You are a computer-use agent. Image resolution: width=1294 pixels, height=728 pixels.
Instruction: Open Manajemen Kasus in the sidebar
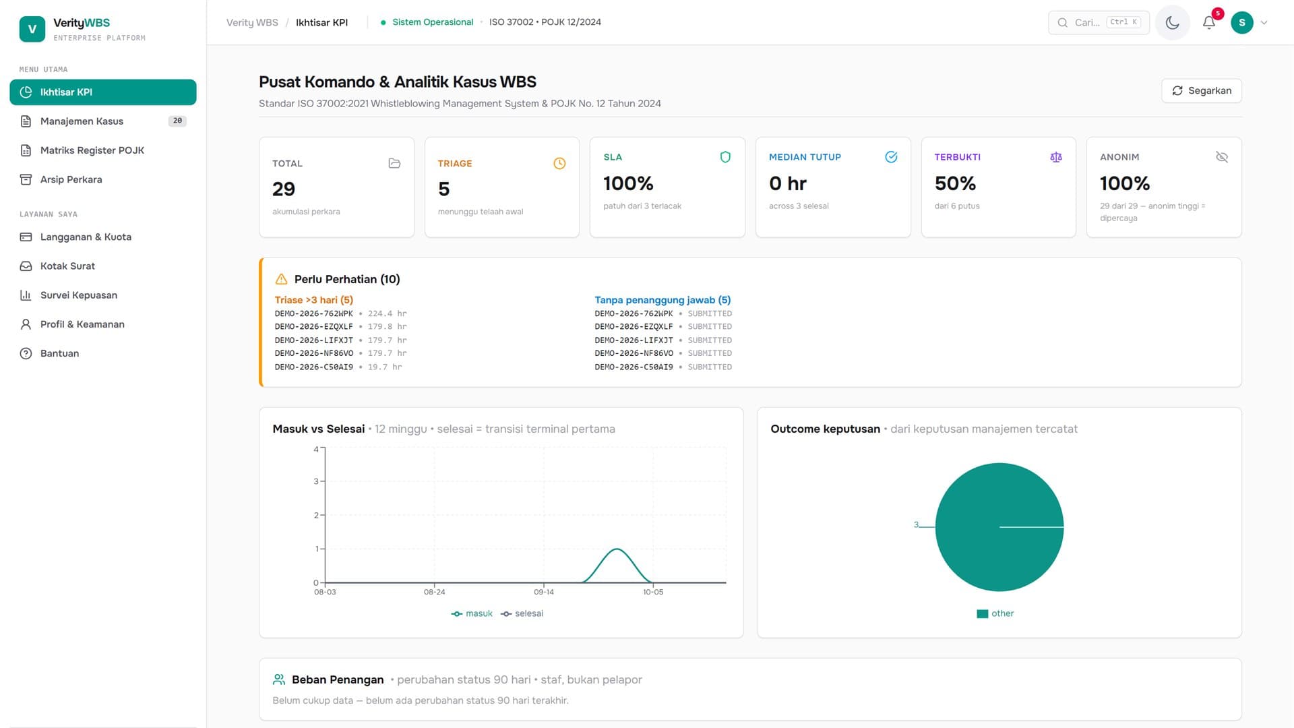103,121
